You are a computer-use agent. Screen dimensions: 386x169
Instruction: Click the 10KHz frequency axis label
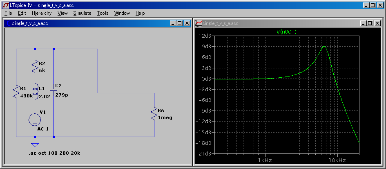337,160
